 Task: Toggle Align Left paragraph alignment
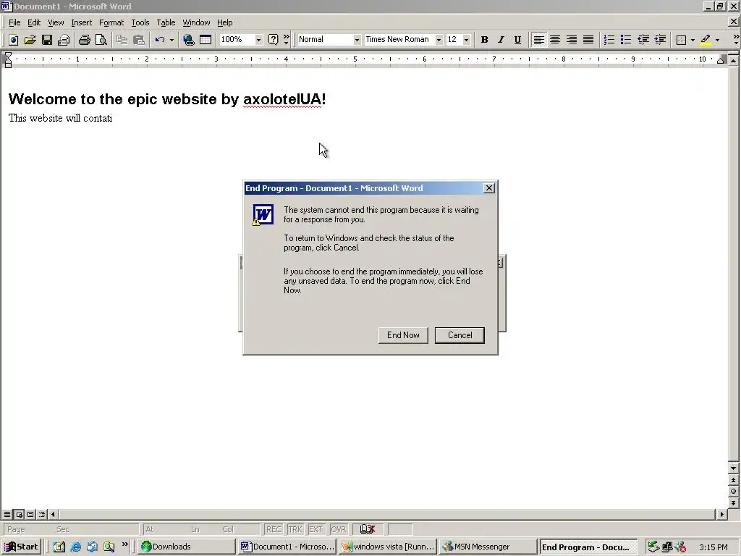538,40
